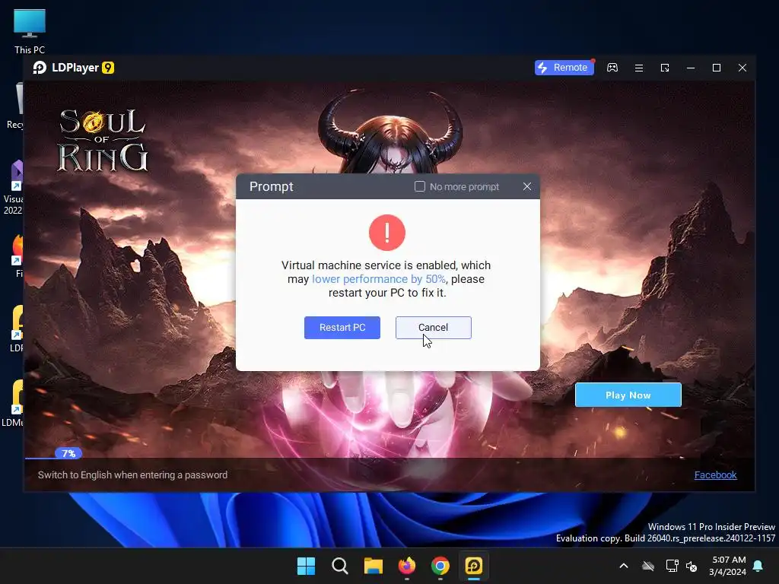
Task: Click the LDPlayer mini-window resize icon
Action: pos(665,68)
